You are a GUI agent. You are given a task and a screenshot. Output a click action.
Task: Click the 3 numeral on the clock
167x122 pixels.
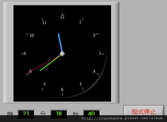click(x=100, y=53)
